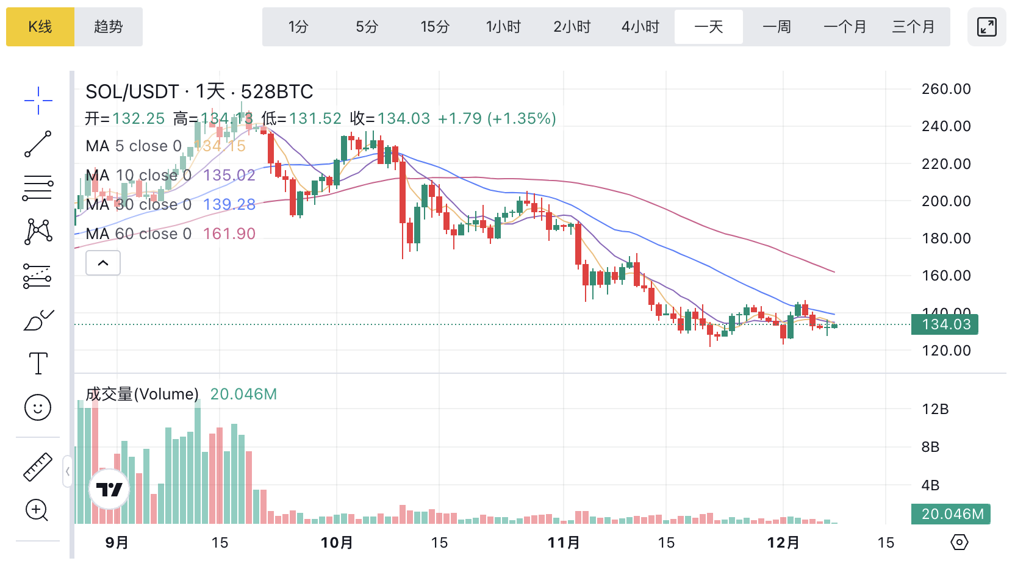Select the 15分 timeframe
The image size is (1015, 572).
[x=435, y=27]
